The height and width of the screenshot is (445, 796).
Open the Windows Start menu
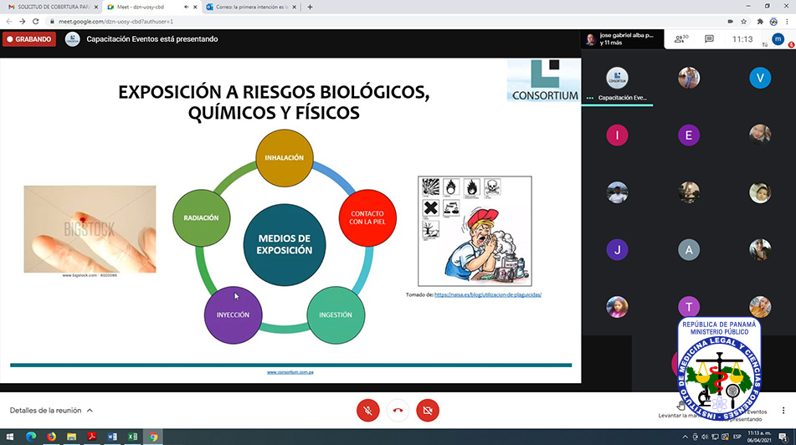pyautogui.click(x=10, y=437)
